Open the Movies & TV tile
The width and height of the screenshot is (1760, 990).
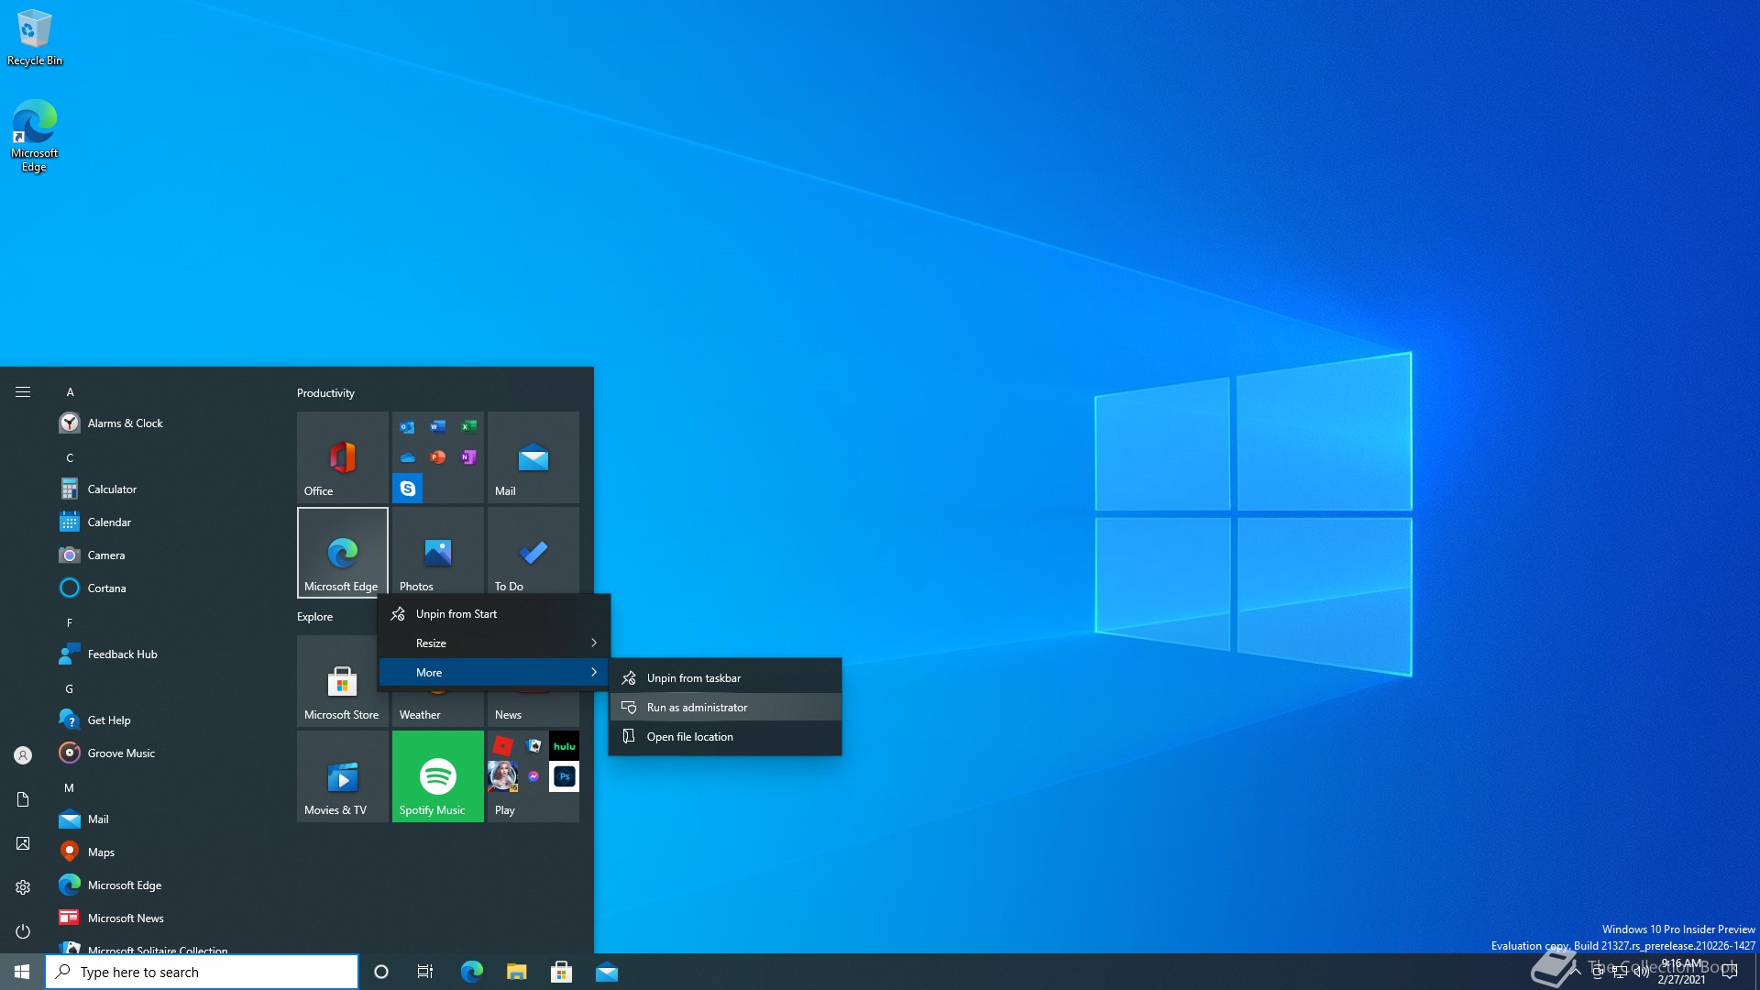343,775
